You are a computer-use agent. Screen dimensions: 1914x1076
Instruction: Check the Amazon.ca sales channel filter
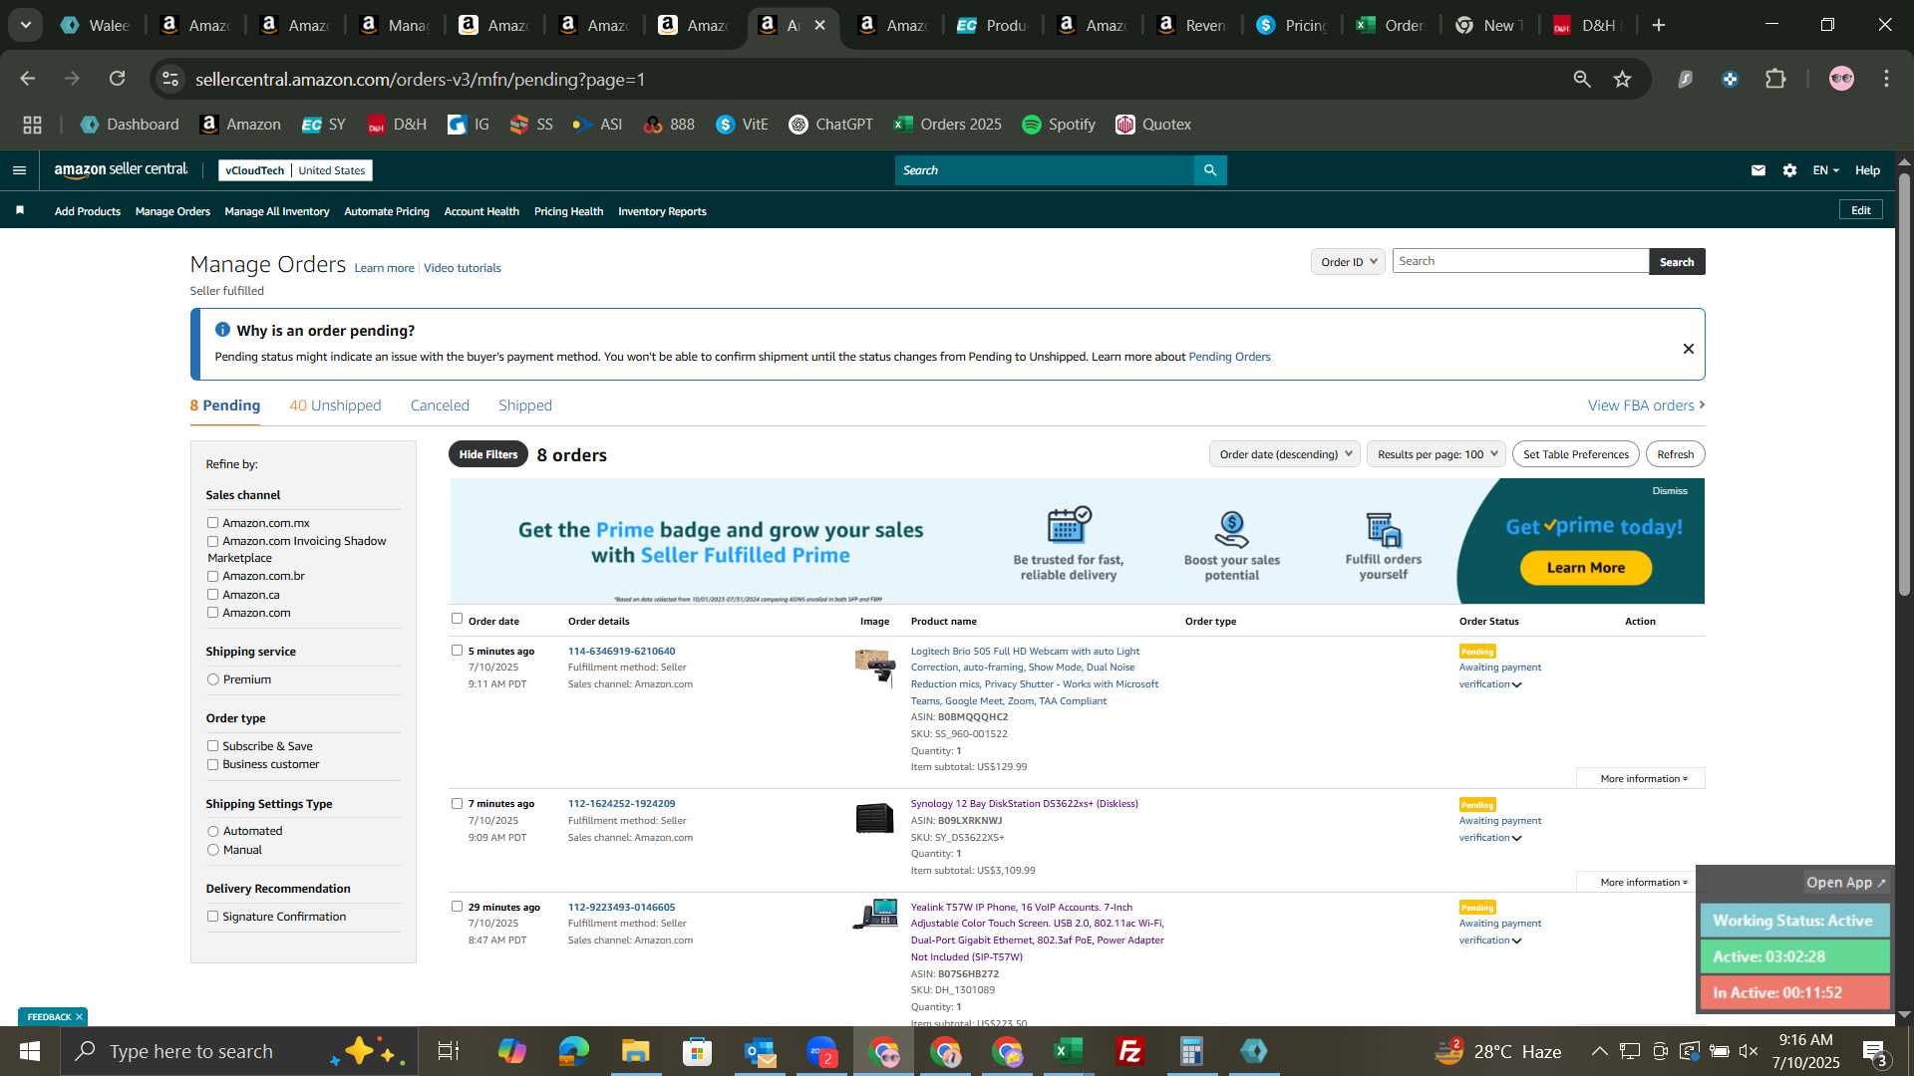coord(212,595)
